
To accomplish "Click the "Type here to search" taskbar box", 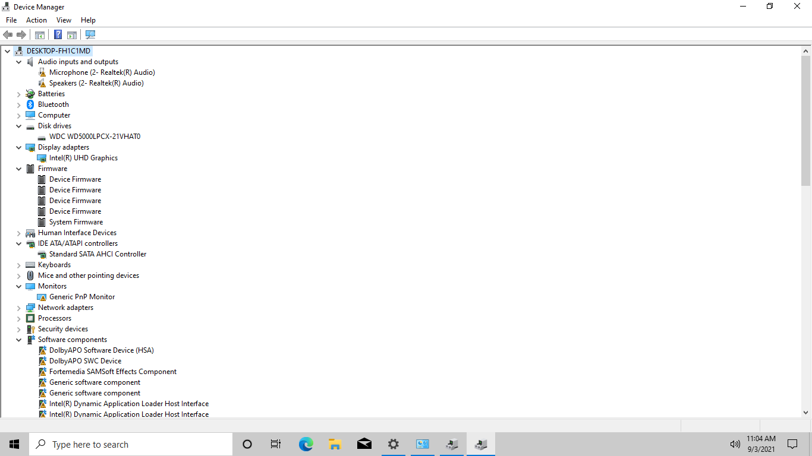I will (131, 444).
